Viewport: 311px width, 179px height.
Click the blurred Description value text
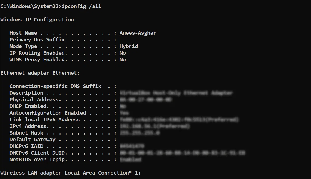(176, 93)
